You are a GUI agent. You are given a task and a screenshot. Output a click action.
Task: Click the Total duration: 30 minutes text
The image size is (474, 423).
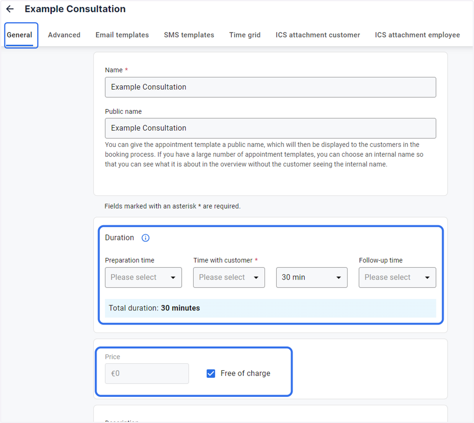[x=154, y=308]
